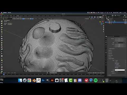Screen dimensions: 127x95
Task: Click the object Color white swatch
Action: [x=120, y=70]
